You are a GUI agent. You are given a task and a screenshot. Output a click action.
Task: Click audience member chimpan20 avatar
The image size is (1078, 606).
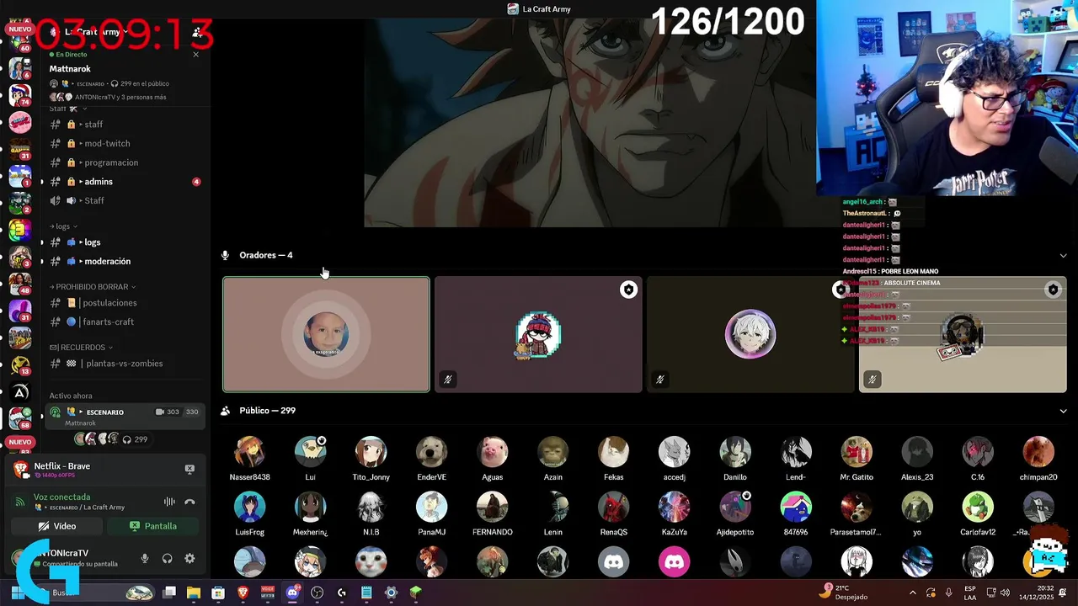click(x=1038, y=452)
